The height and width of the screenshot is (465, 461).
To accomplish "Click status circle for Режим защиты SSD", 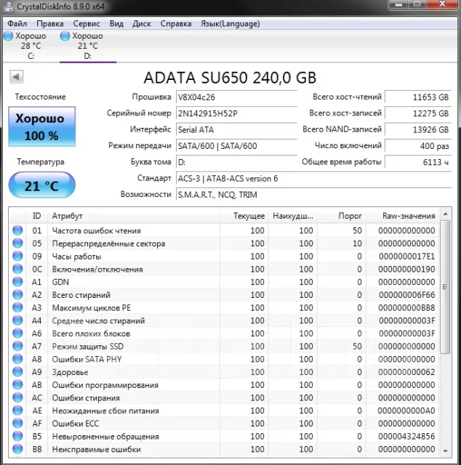I will pyautogui.click(x=17, y=346).
